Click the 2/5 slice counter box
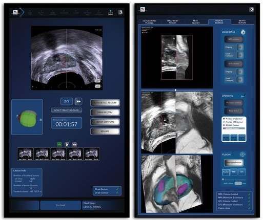263x220 pixels. [x=67, y=102]
